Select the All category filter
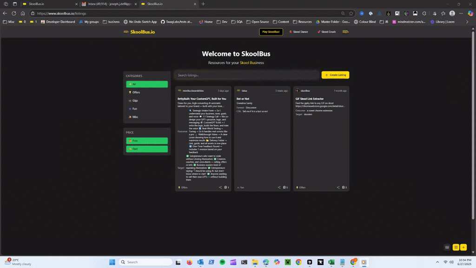Viewport: 476px width, 268px height. click(147, 84)
